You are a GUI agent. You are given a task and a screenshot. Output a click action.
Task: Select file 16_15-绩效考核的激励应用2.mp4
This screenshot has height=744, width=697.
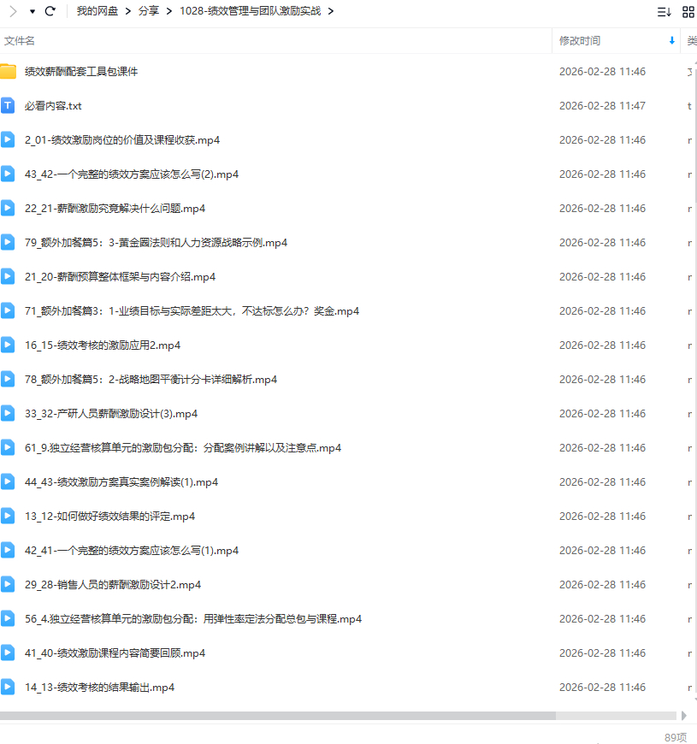pyautogui.click(x=103, y=345)
